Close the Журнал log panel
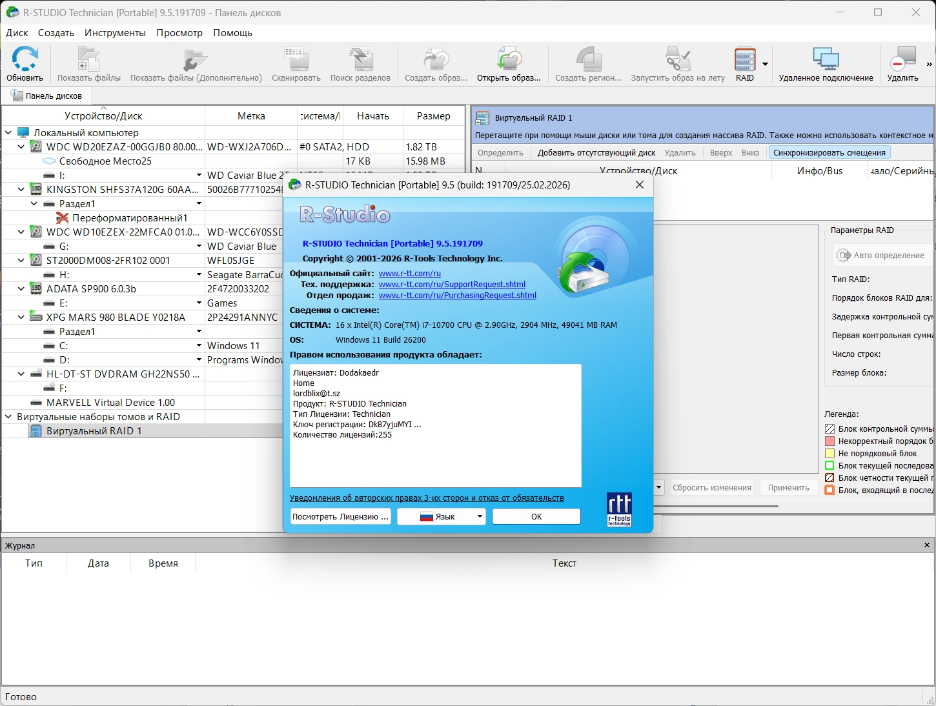This screenshot has height=706, width=936. 927,545
